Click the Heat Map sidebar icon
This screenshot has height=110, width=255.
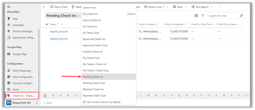click(x=9, y=25)
